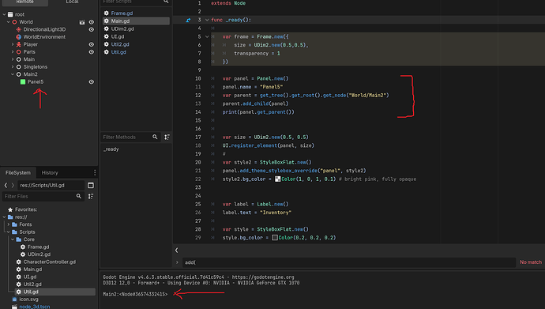The height and width of the screenshot is (309, 545).
Task: Fold the Frame.new block at line 5
Action: coord(207,37)
